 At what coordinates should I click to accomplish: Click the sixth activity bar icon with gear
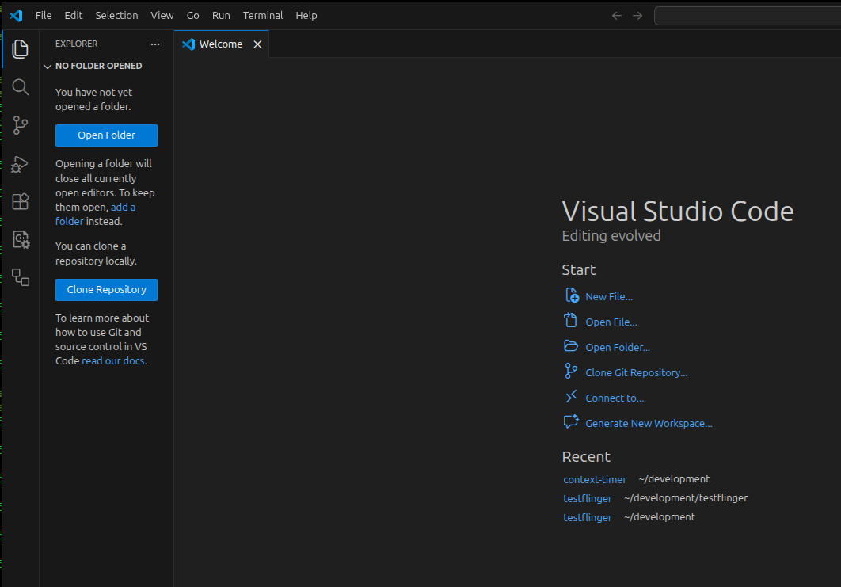pos(21,239)
